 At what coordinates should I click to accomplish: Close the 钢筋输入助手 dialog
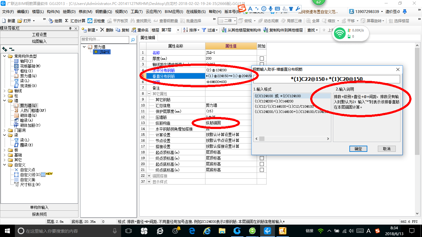coord(398,69)
